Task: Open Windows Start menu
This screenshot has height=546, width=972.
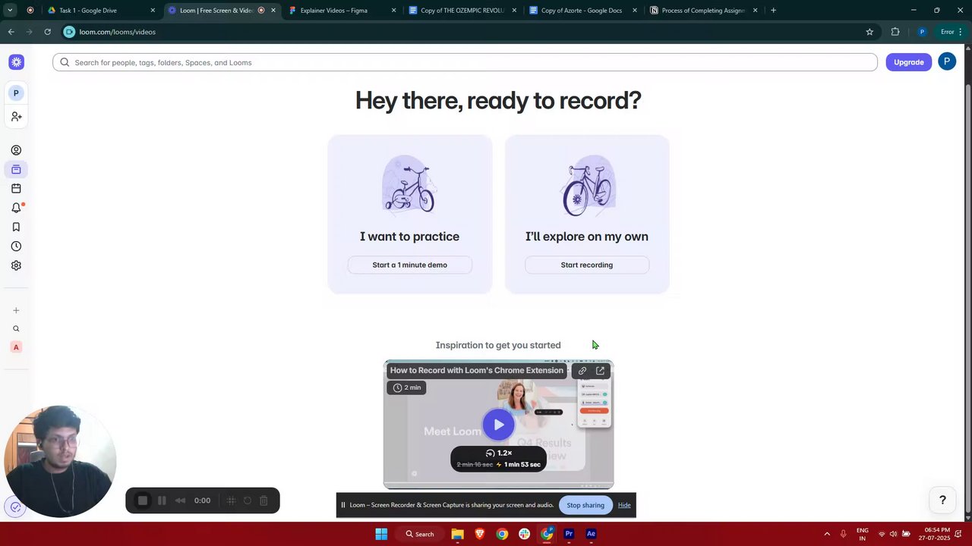Action: (x=381, y=534)
